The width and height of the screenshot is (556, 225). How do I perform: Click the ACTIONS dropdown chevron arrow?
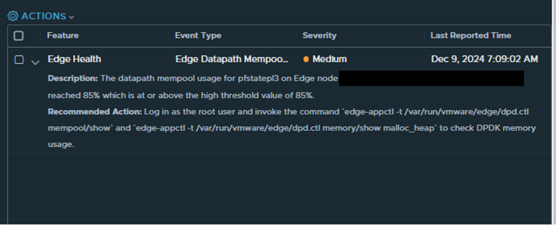[x=71, y=17]
